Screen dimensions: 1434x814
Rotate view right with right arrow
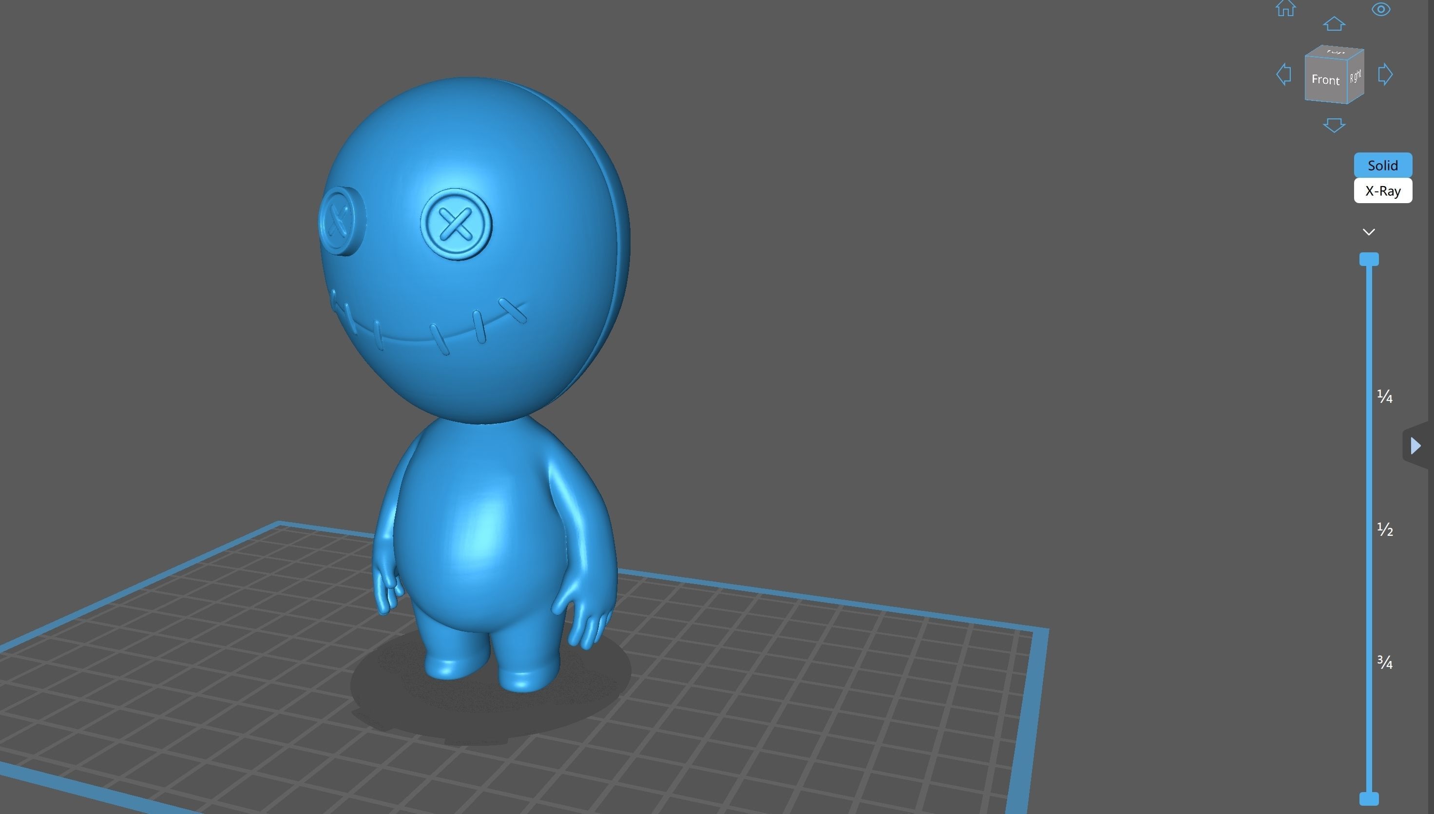(1385, 75)
